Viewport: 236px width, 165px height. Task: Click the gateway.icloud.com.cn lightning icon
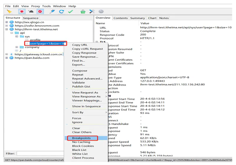12,54
